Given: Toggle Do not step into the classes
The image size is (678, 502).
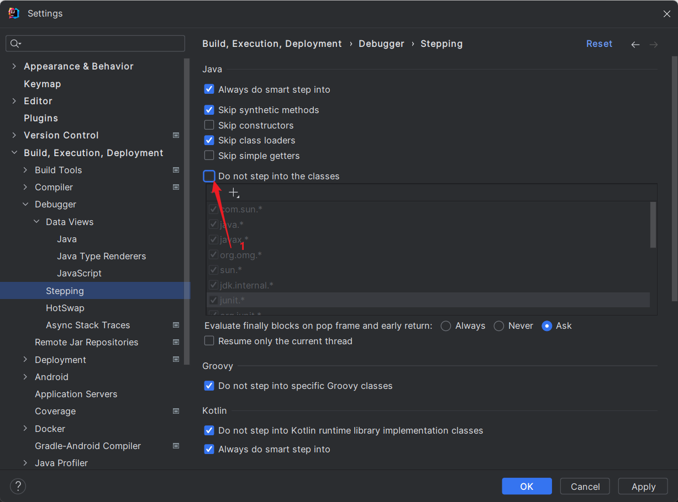Looking at the screenshot, I should pos(209,176).
